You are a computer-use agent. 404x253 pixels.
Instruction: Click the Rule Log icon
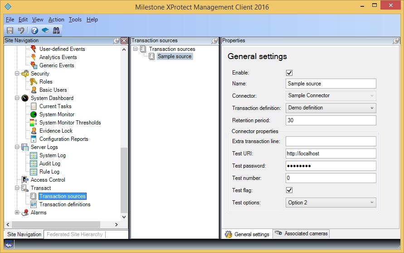34,172
